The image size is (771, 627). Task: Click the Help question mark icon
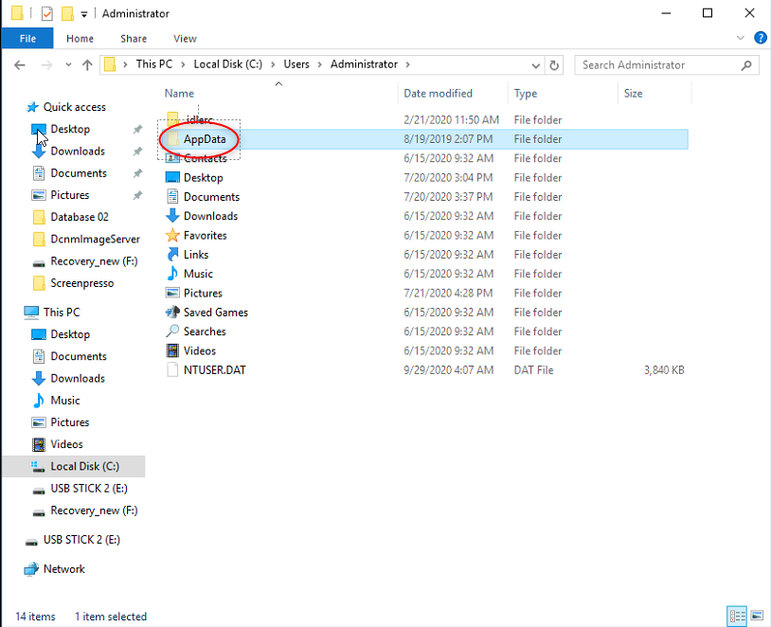coord(760,39)
